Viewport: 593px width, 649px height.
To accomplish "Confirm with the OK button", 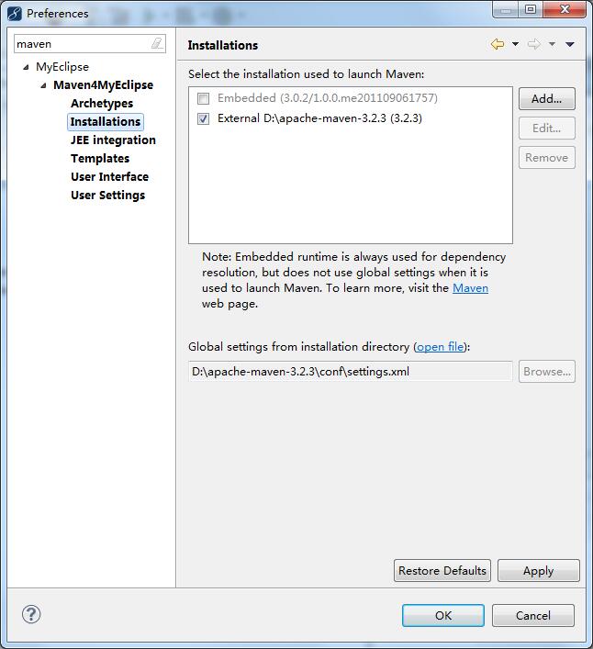I will coord(443,615).
